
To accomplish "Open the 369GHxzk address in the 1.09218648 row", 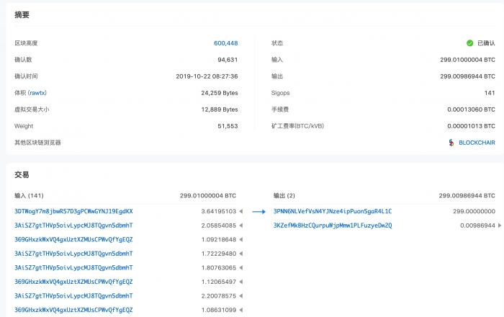I will coord(73,239).
